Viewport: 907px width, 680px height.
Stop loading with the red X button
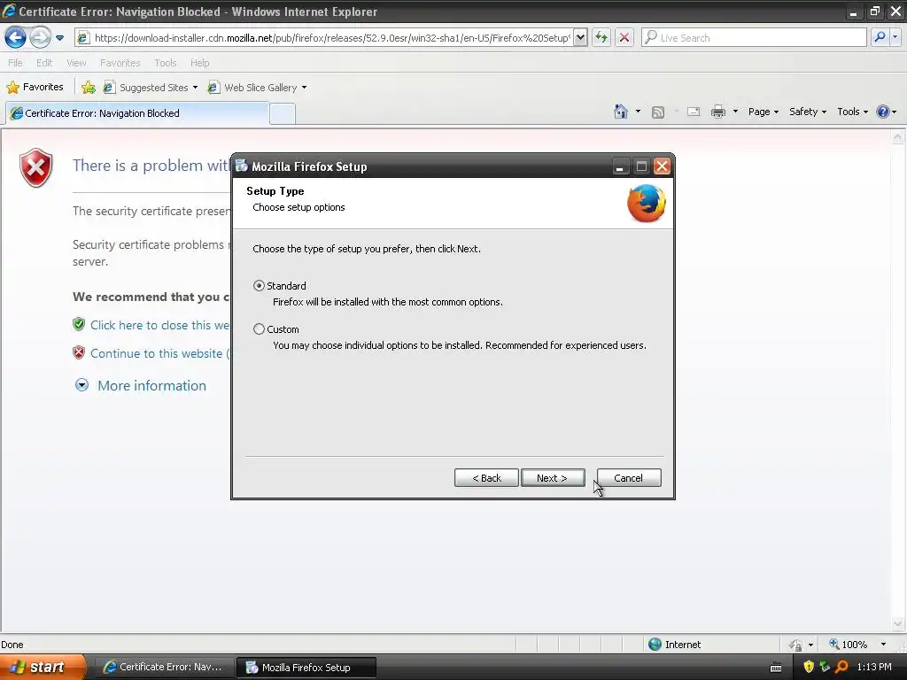624,37
